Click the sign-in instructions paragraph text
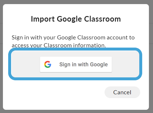 coord(73,41)
